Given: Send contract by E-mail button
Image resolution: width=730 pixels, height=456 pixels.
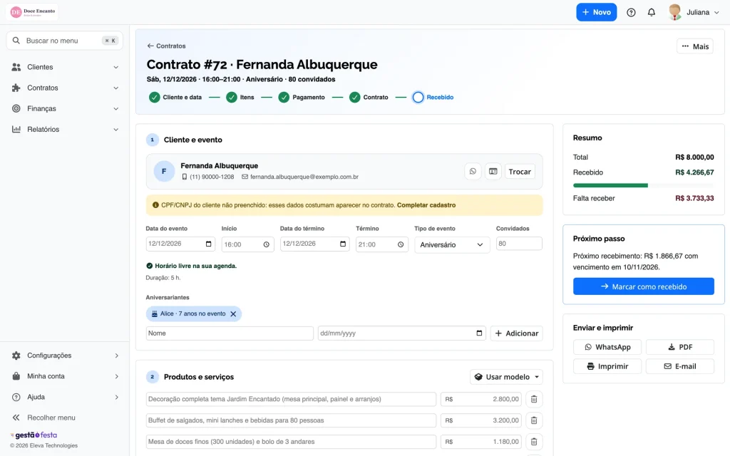Looking at the screenshot, I should pyautogui.click(x=679, y=367).
